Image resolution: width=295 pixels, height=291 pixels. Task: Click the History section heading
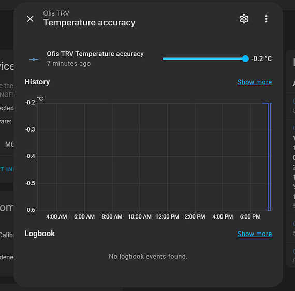tap(37, 82)
